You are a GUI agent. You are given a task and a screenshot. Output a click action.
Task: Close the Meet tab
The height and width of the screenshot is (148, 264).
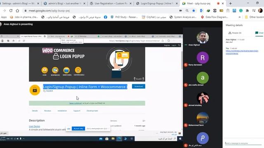[x=223, y=3]
